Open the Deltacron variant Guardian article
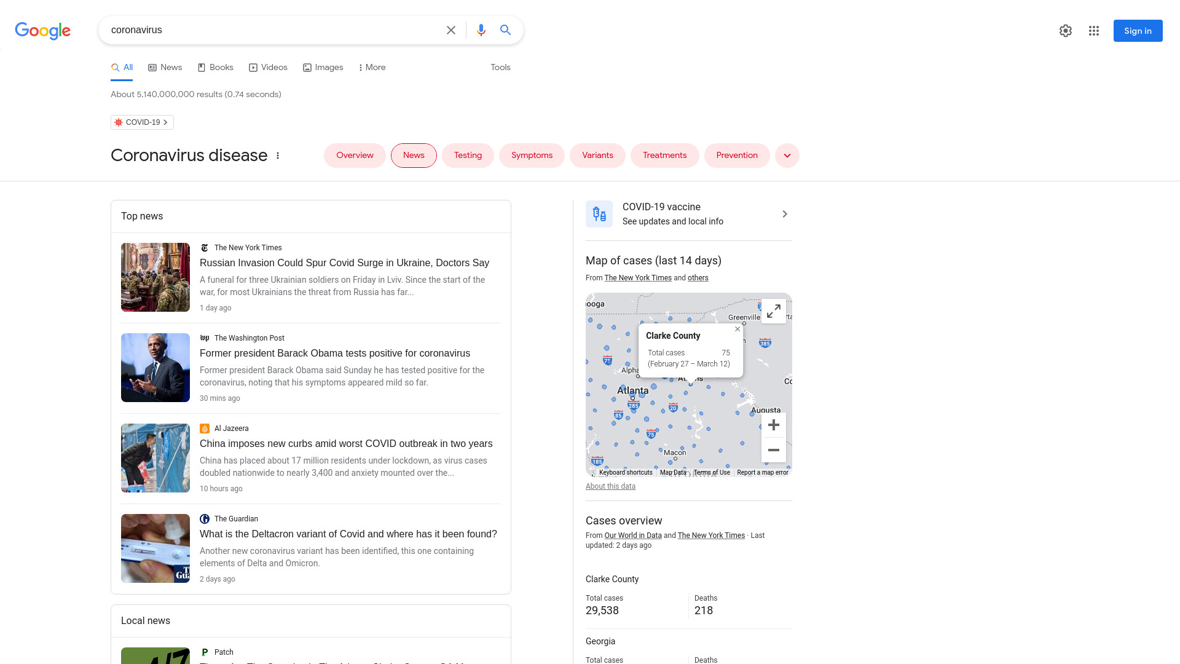 coord(348,534)
